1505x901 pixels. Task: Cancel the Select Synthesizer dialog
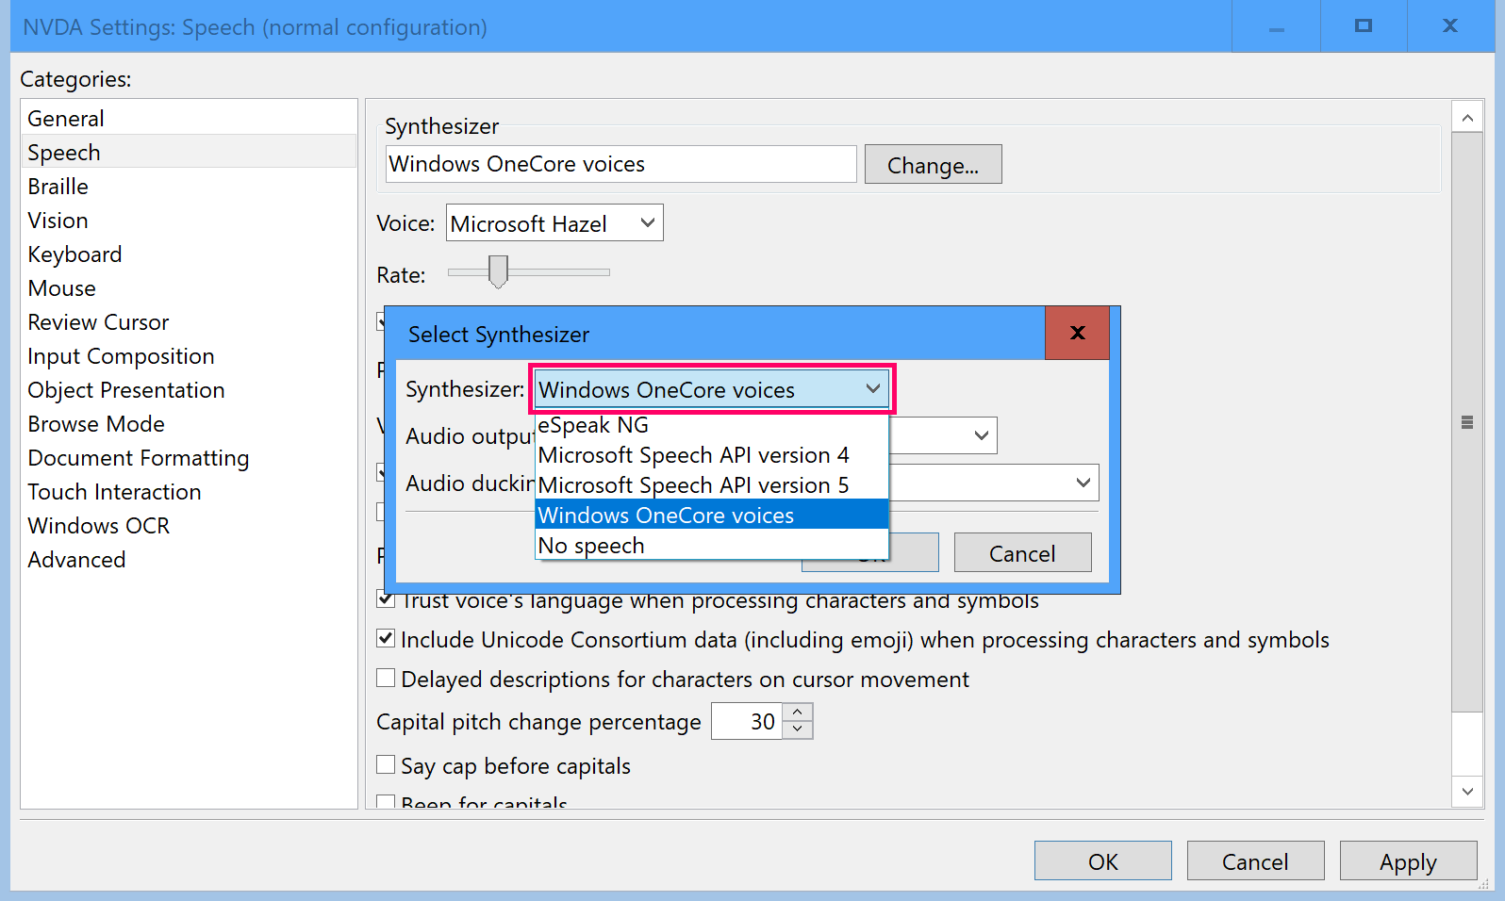[x=1022, y=553]
